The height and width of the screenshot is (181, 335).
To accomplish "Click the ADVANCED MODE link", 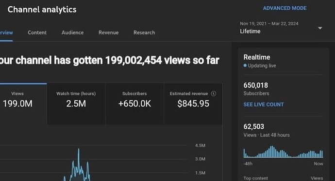I will [285, 8].
